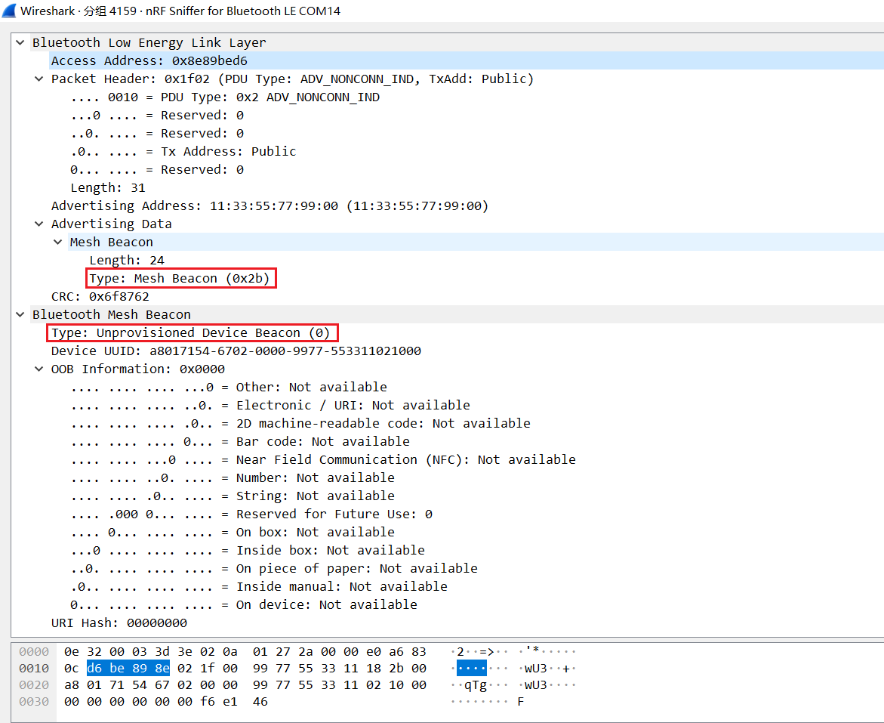Click highlighted hex bytes d6 be 89 8e
The image size is (884, 723).
tap(128, 669)
